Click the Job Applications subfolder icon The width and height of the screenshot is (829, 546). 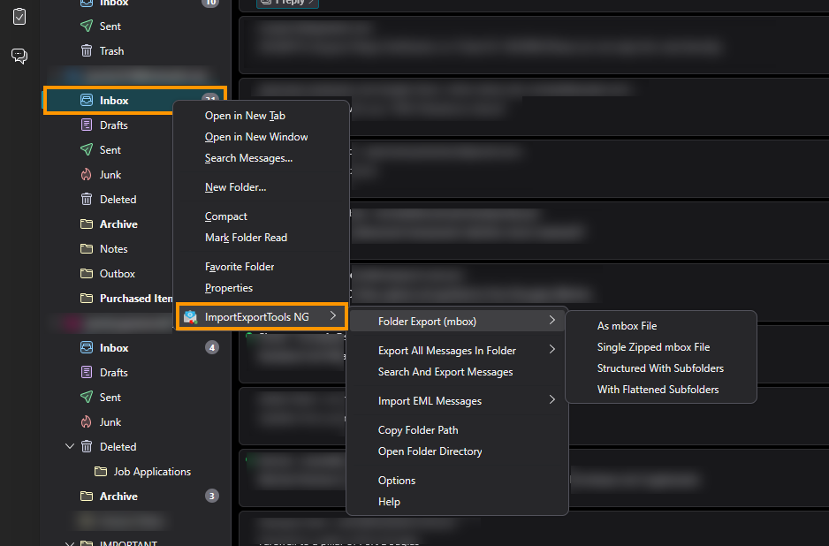click(101, 472)
